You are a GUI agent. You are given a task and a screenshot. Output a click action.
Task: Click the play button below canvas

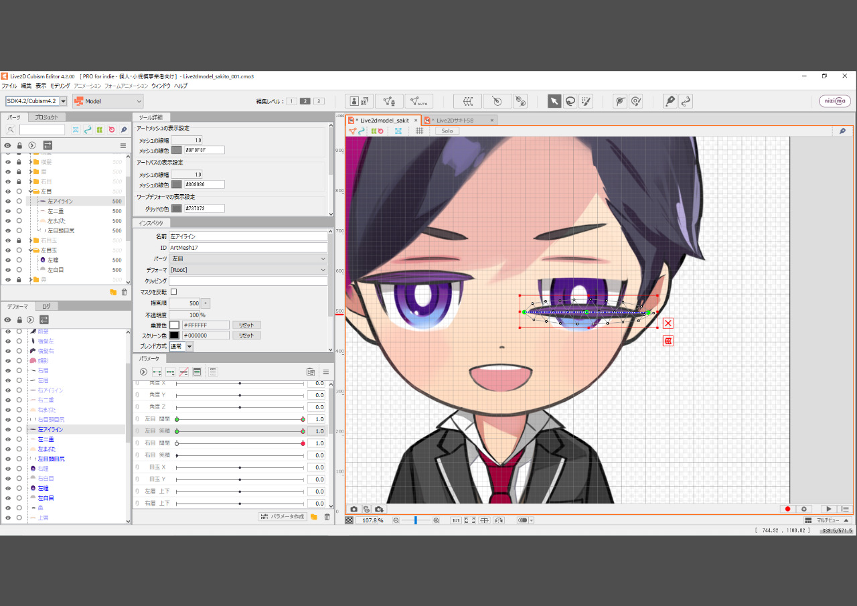click(x=830, y=509)
